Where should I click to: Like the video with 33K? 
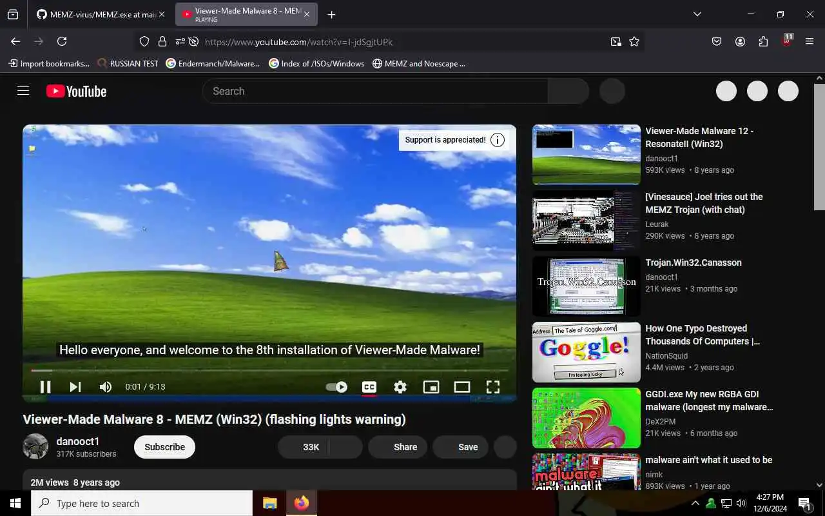304,447
